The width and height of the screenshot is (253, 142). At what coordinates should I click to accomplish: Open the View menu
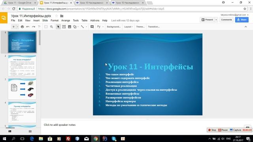click(x=28, y=21)
